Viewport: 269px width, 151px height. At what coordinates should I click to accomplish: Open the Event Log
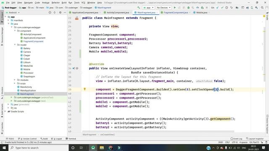click(236, 138)
